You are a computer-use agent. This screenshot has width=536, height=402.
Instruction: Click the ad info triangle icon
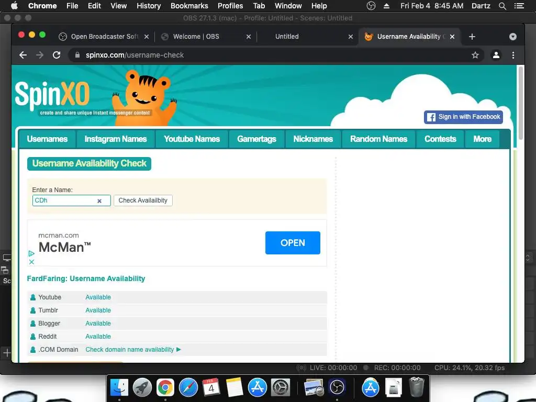pyautogui.click(x=31, y=253)
